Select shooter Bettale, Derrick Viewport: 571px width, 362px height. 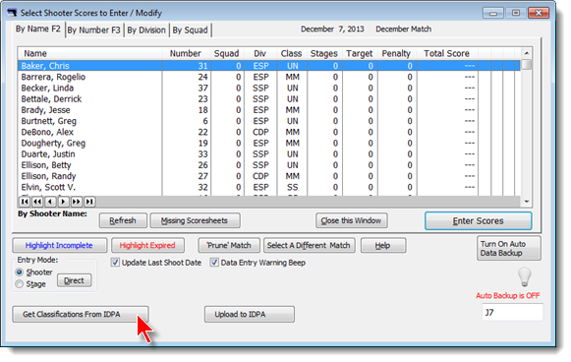click(x=269, y=98)
